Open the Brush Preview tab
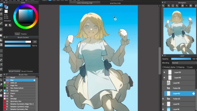The width and height of the screenshot is (197, 111). click(27, 71)
